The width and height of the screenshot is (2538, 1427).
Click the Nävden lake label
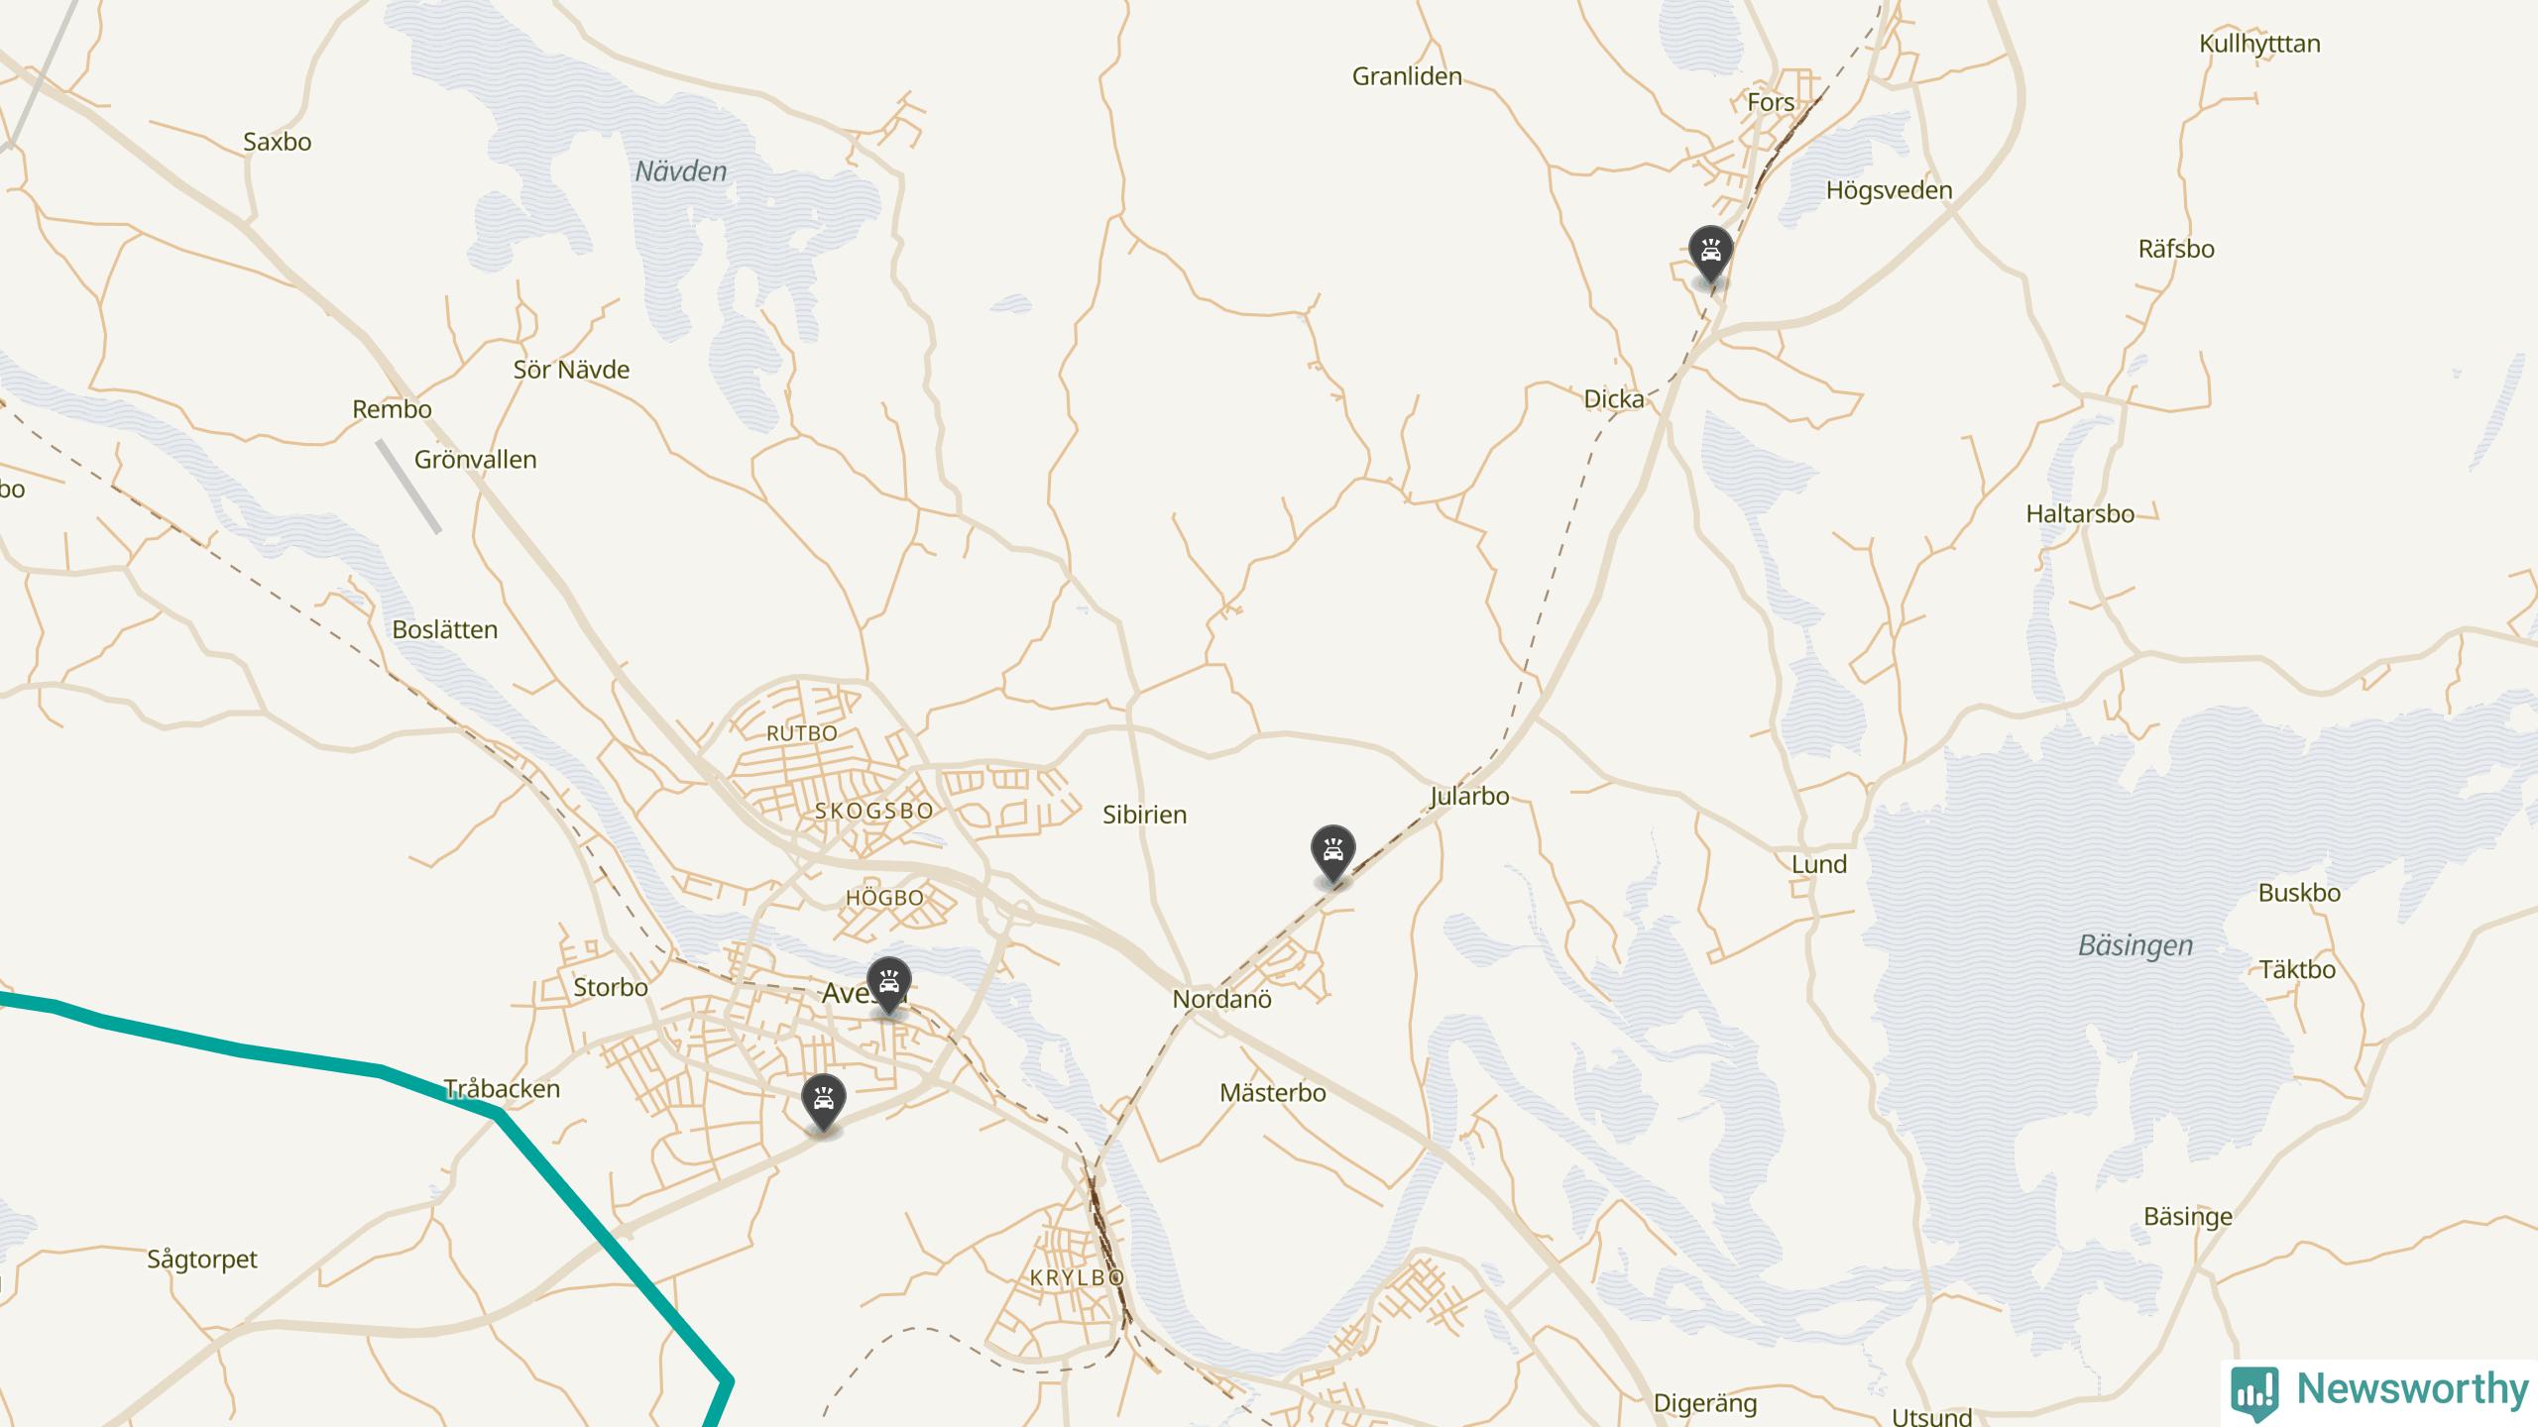681,171
